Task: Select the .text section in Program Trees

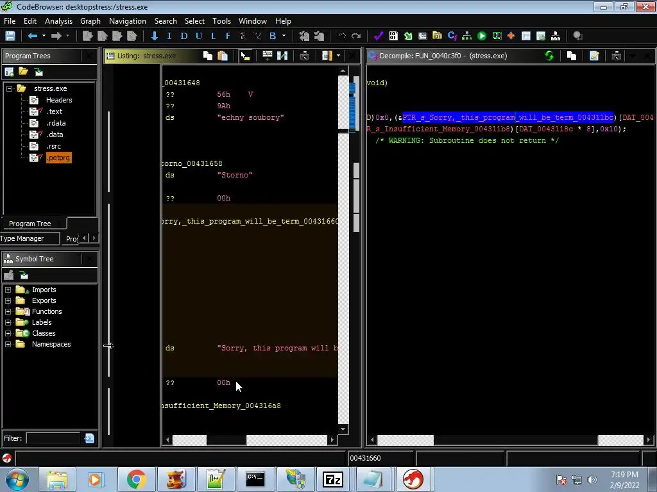Action: (55, 111)
